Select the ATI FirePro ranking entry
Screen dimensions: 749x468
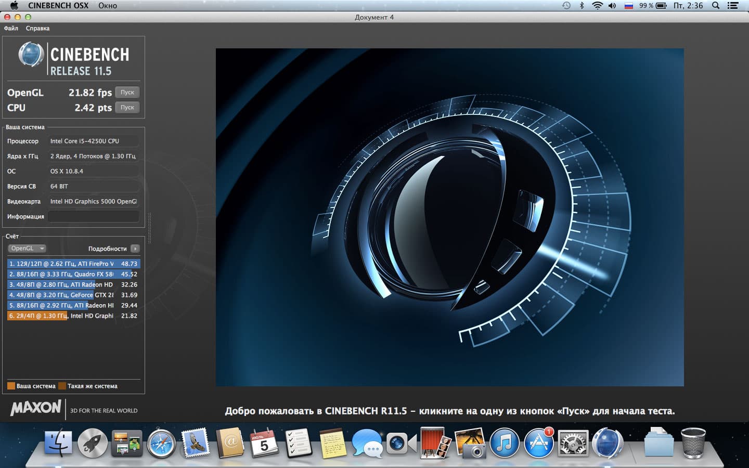tap(73, 264)
